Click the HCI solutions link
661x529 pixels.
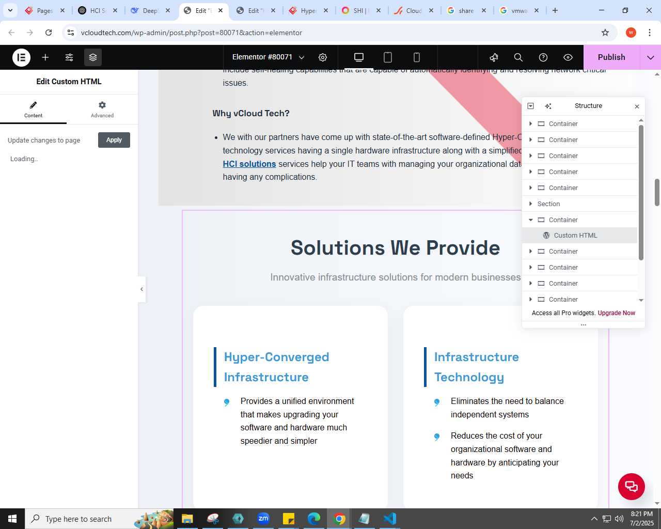pyautogui.click(x=249, y=164)
